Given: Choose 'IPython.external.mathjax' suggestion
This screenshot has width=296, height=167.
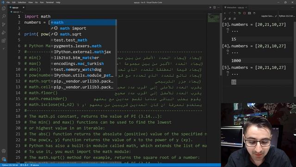Looking at the screenshot, I should 83,51.
